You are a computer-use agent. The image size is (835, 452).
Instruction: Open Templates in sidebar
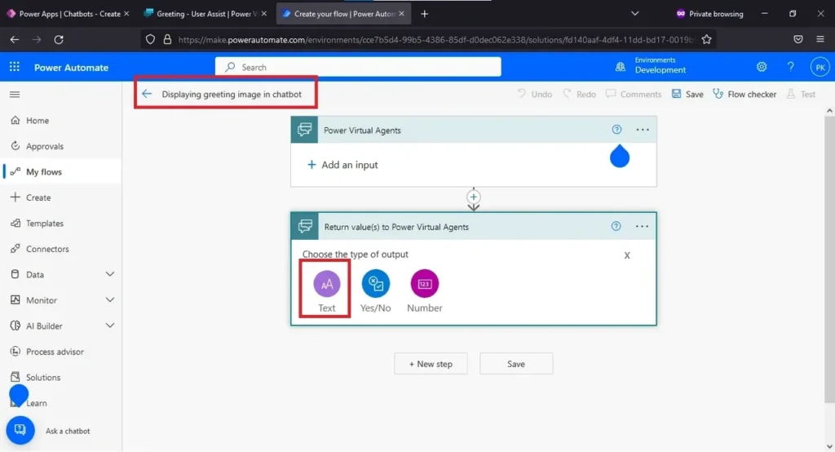click(44, 224)
